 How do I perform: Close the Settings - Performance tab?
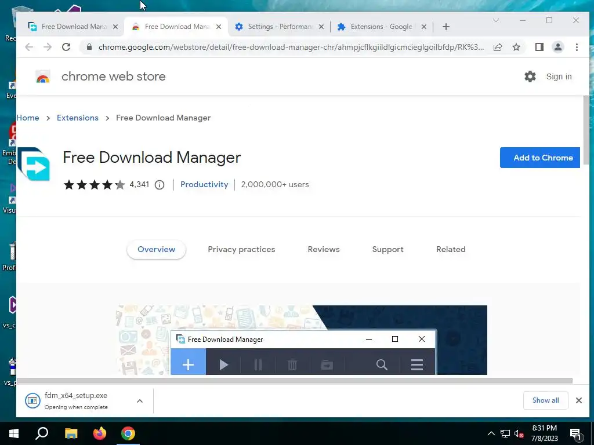[x=321, y=27]
